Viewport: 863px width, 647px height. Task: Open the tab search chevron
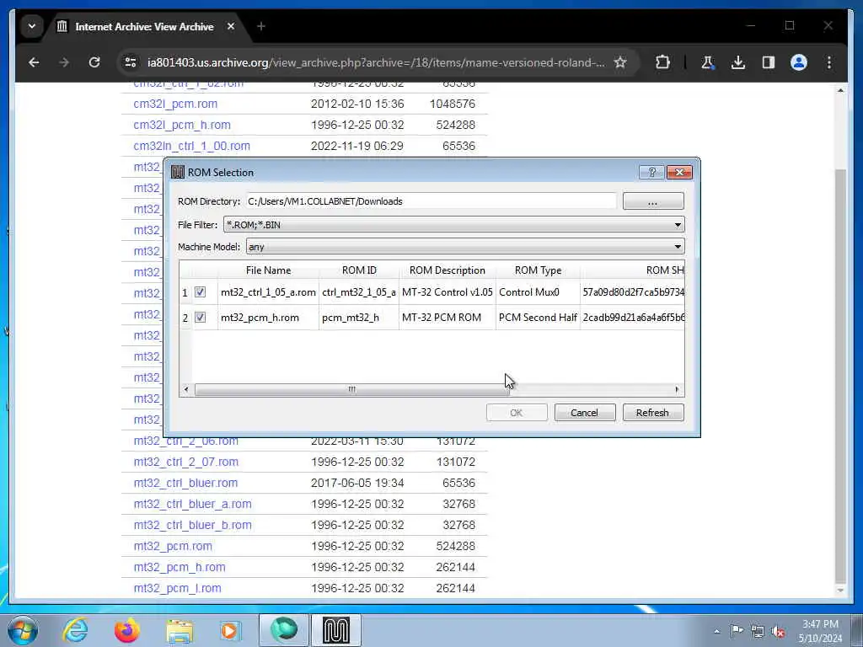click(x=32, y=26)
